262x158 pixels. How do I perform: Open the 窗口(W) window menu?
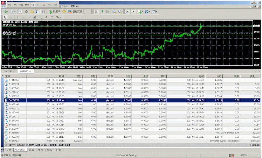(x=63, y=6)
